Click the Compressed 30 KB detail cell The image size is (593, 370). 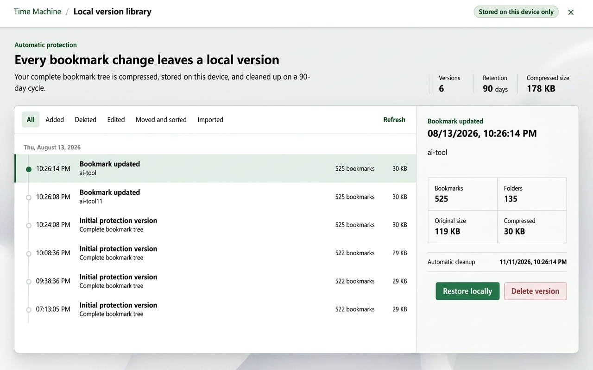[532, 227]
